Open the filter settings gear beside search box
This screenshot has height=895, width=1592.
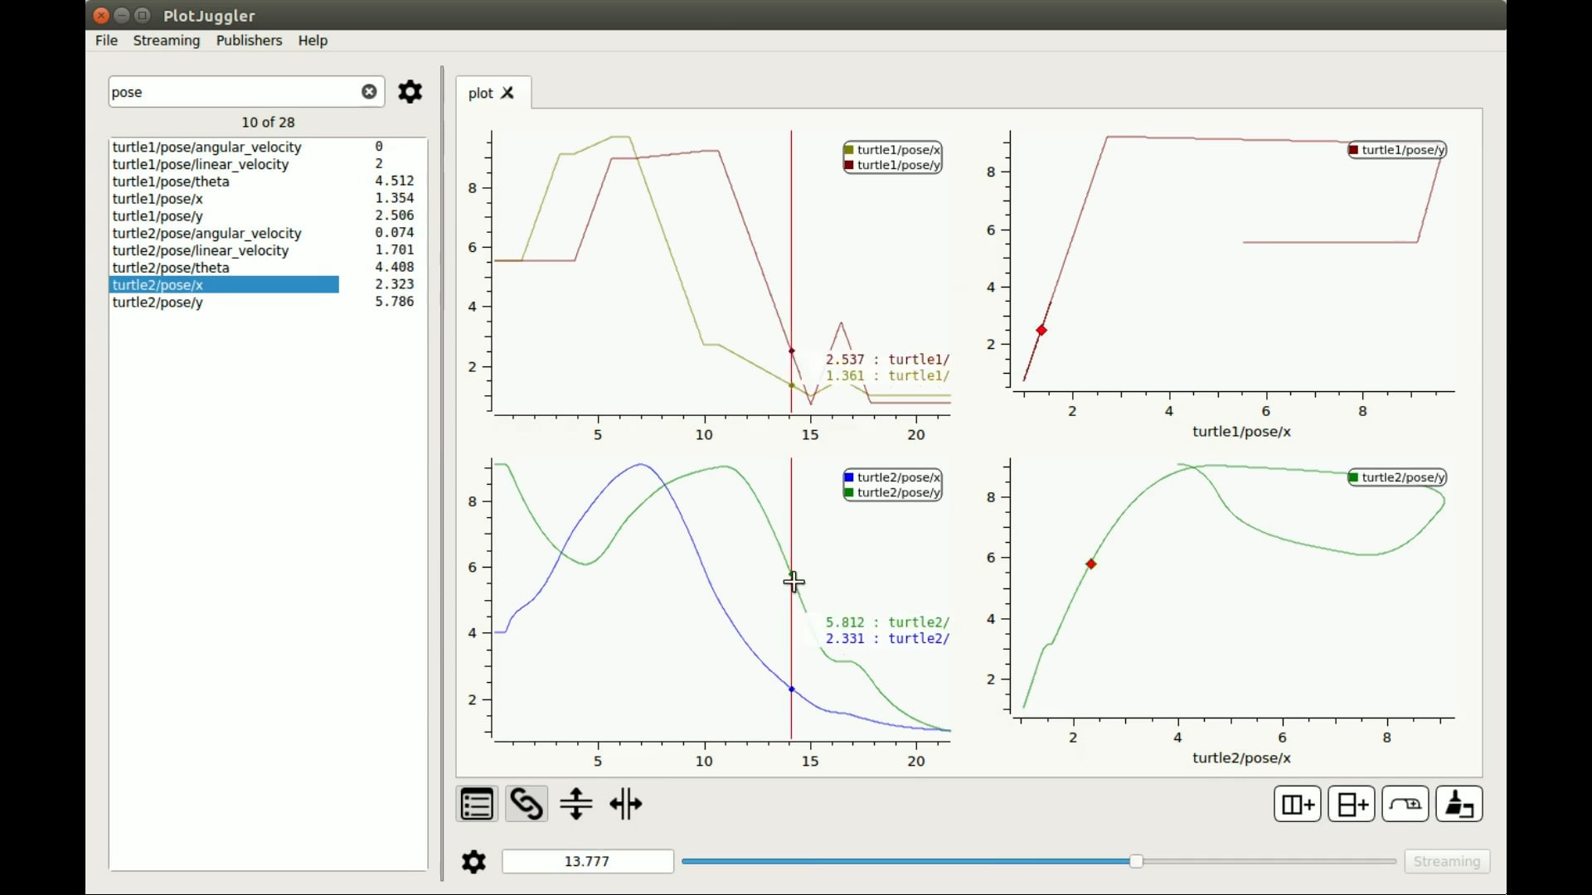410,91
